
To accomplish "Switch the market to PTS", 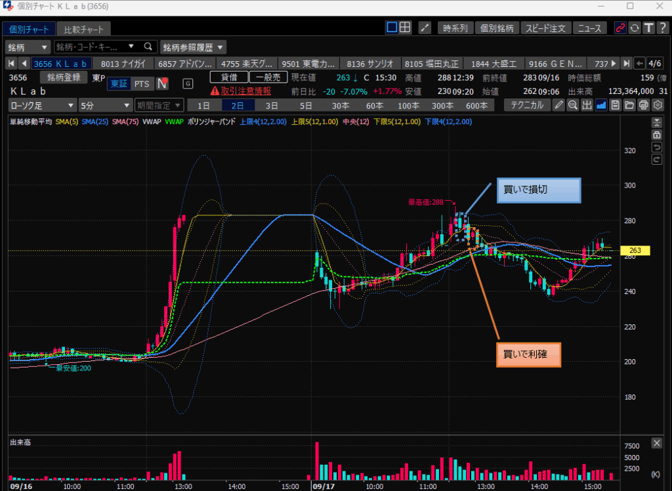I will pyautogui.click(x=142, y=83).
